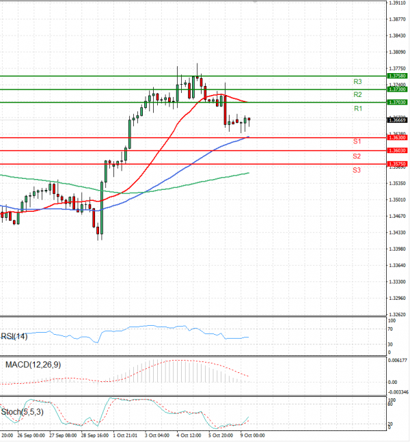Select the green 1.37580 price tag
Image resolution: width=410 pixels, height=442 pixels.
coord(397,76)
